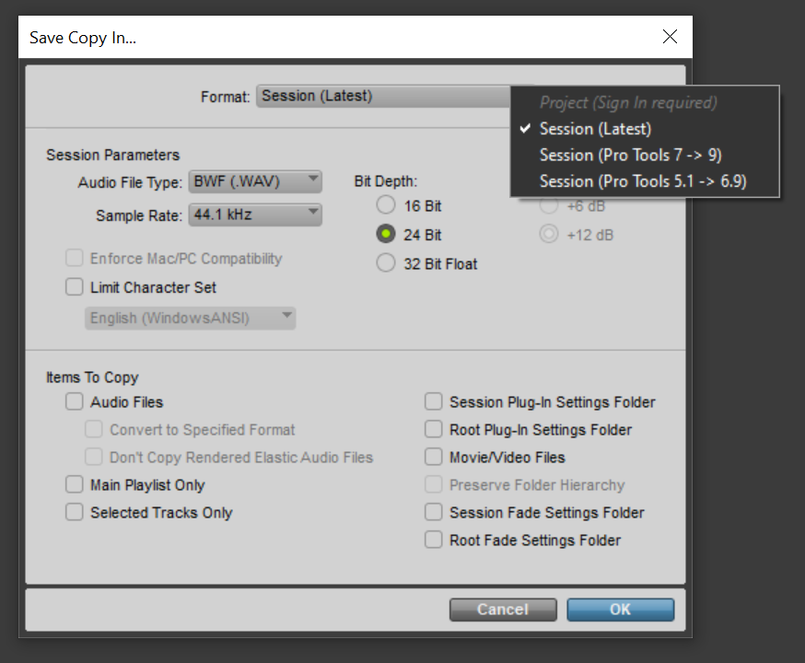Click the Cancel button

(x=503, y=610)
